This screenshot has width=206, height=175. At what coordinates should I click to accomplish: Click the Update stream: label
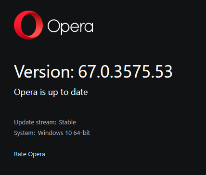[x=35, y=122]
